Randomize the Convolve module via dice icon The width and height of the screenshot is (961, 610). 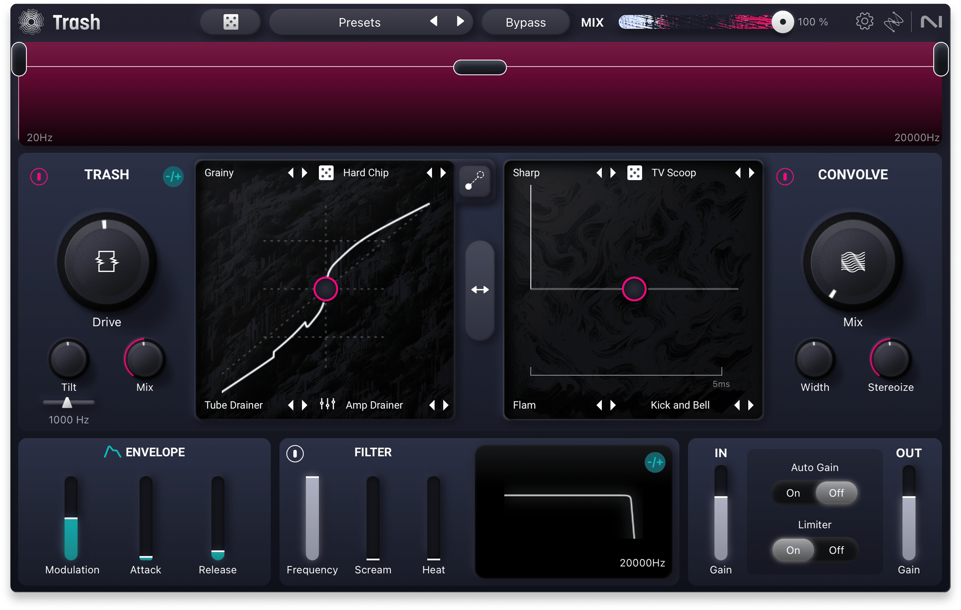click(634, 173)
